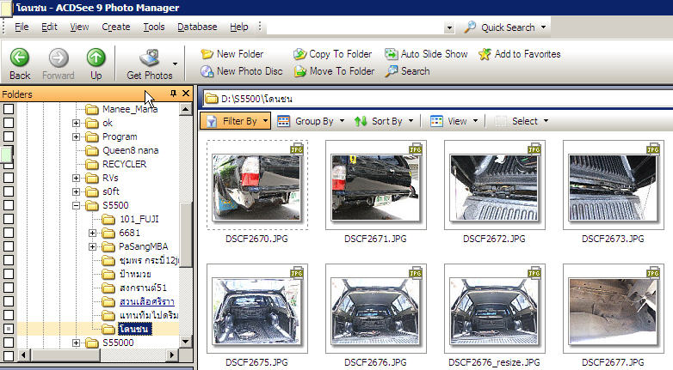Screen dimensions: 673x370
Task: Add to Favorites with the star icon
Action: (x=485, y=54)
